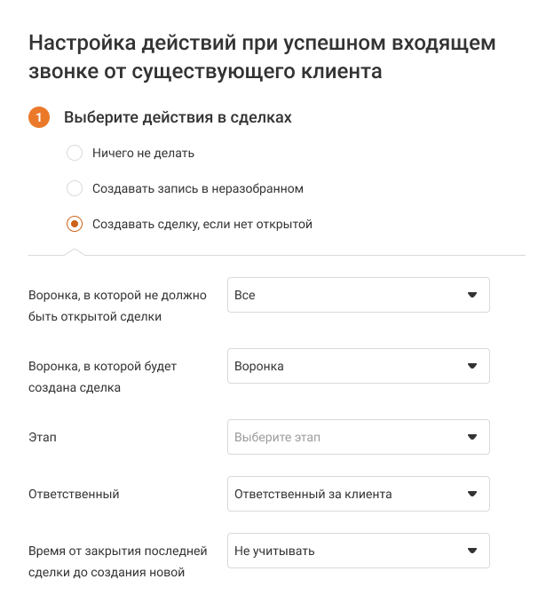
Task: Click the arrow icon in 'Выберите этап' field
Action: click(x=472, y=437)
